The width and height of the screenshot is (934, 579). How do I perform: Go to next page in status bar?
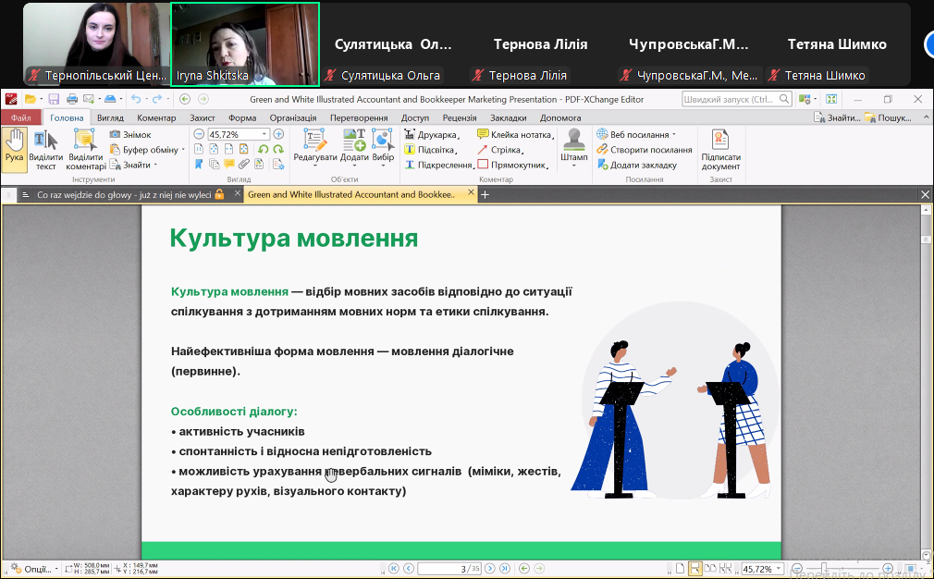click(x=490, y=569)
